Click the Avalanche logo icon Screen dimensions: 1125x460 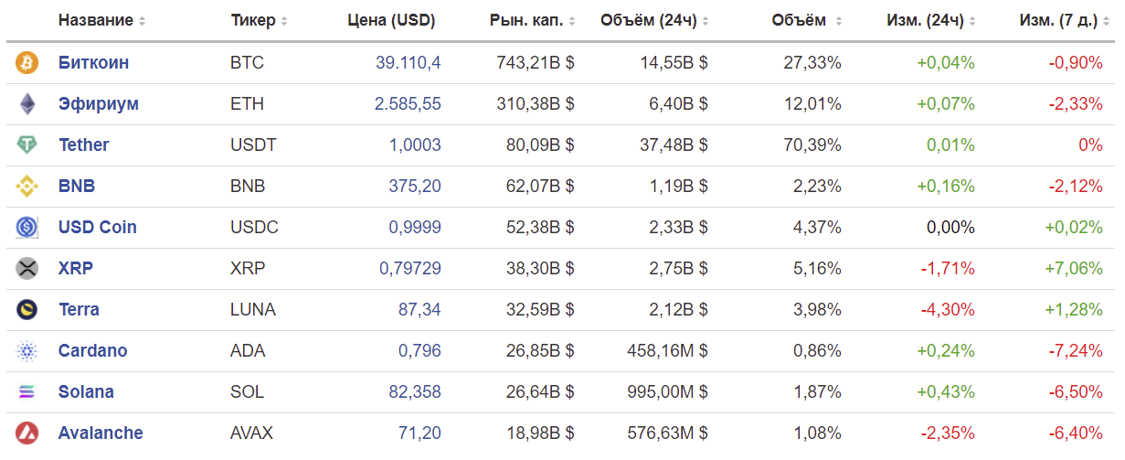coord(27,433)
